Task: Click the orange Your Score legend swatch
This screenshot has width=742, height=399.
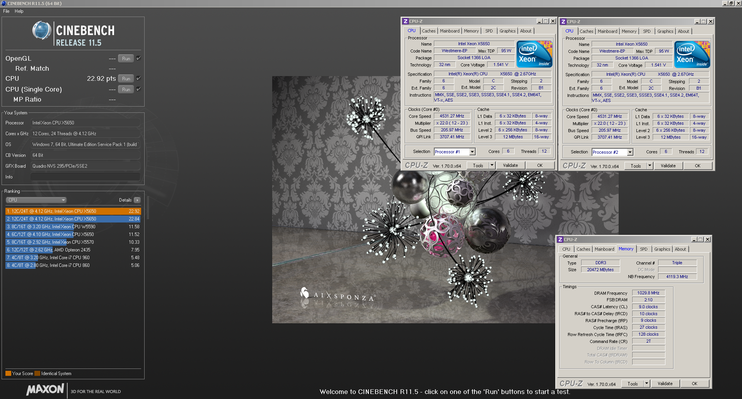Action: pyautogui.click(x=8, y=374)
